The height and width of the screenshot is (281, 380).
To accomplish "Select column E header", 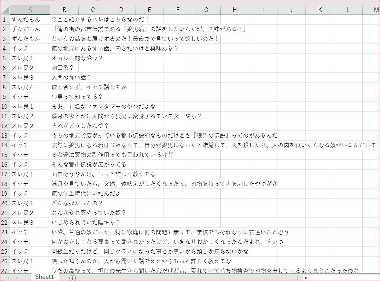I will [150, 10].
